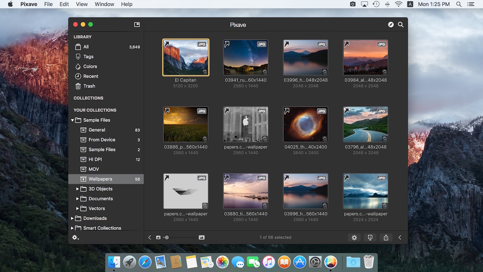Click the share button in bottom toolbar
Image resolution: width=483 pixels, height=272 pixels.
click(386, 238)
